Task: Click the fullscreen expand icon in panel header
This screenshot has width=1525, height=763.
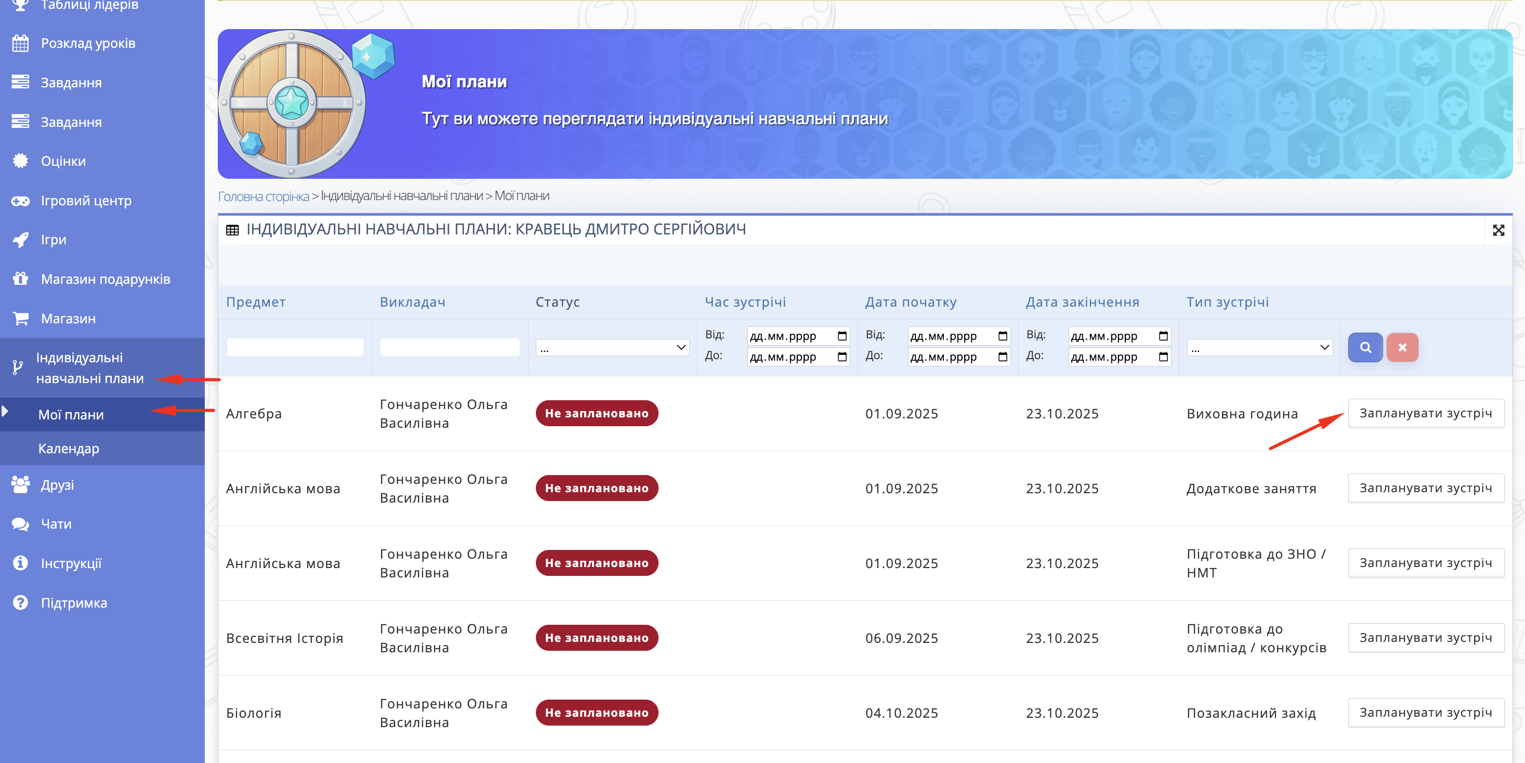Action: [1498, 230]
